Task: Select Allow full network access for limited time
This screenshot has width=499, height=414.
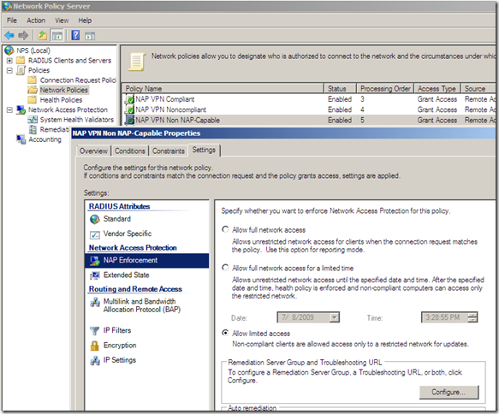Action: tap(225, 268)
